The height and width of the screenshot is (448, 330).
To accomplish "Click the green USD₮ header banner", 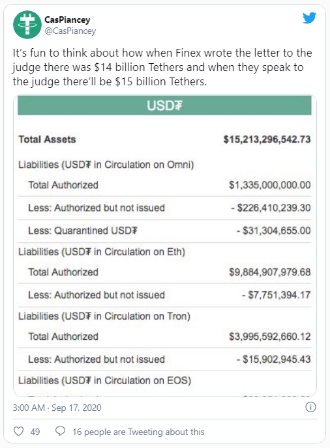I will point(164,105).
